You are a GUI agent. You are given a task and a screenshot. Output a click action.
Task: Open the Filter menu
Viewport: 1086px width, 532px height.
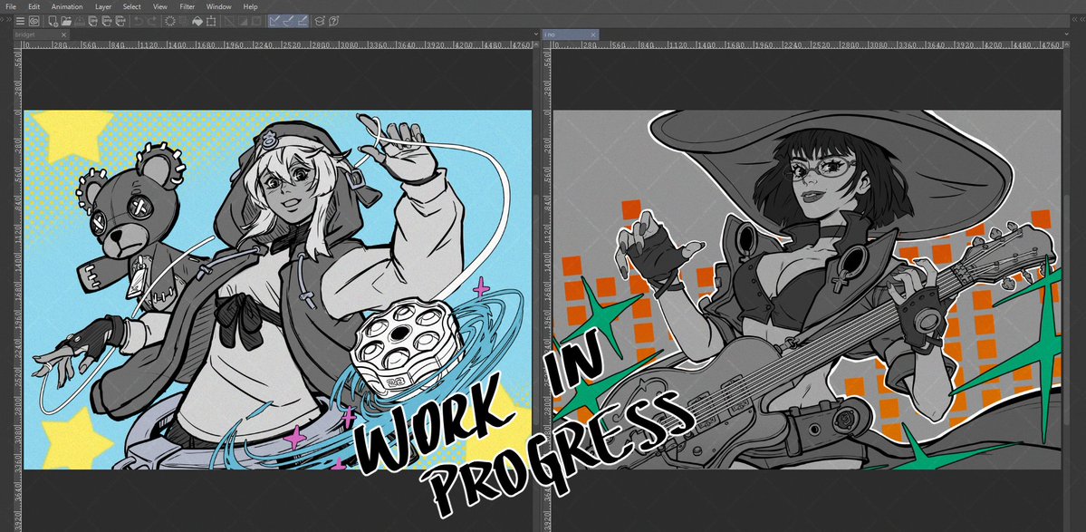187,7
